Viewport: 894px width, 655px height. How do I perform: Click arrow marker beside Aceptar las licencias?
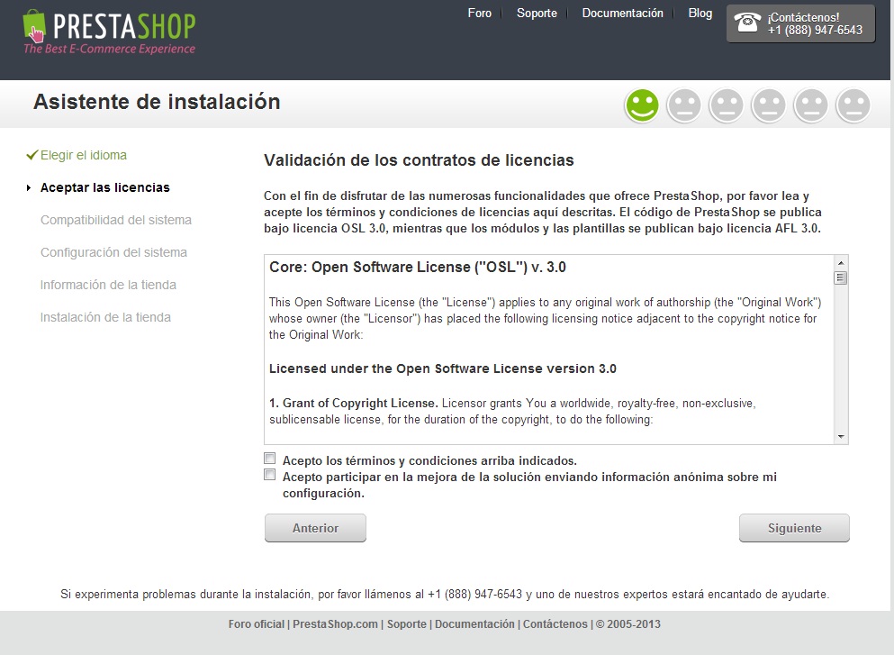pyautogui.click(x=29, y=187)
